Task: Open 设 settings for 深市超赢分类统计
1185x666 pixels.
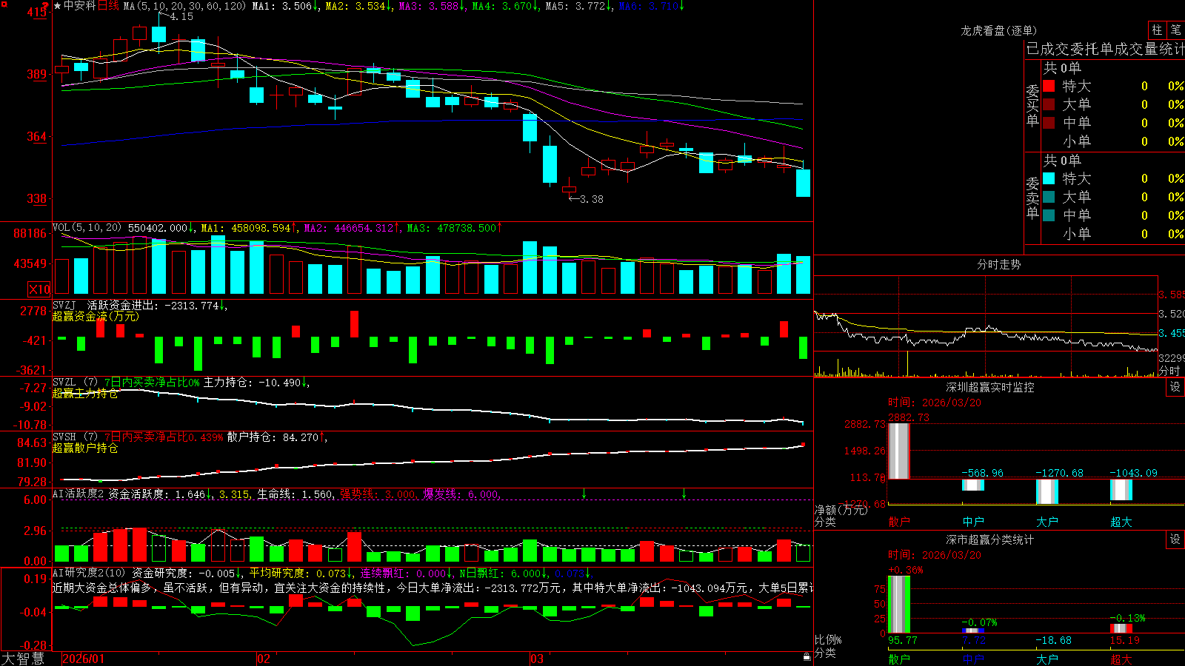Action: tap(1175, 539)
